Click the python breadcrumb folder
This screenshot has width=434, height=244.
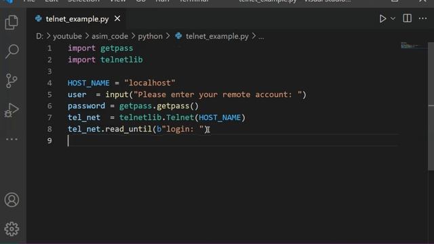(151, 36)
